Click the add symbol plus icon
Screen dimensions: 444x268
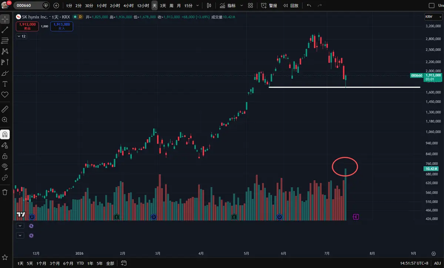pyautogui.click(x=56, y=6)
